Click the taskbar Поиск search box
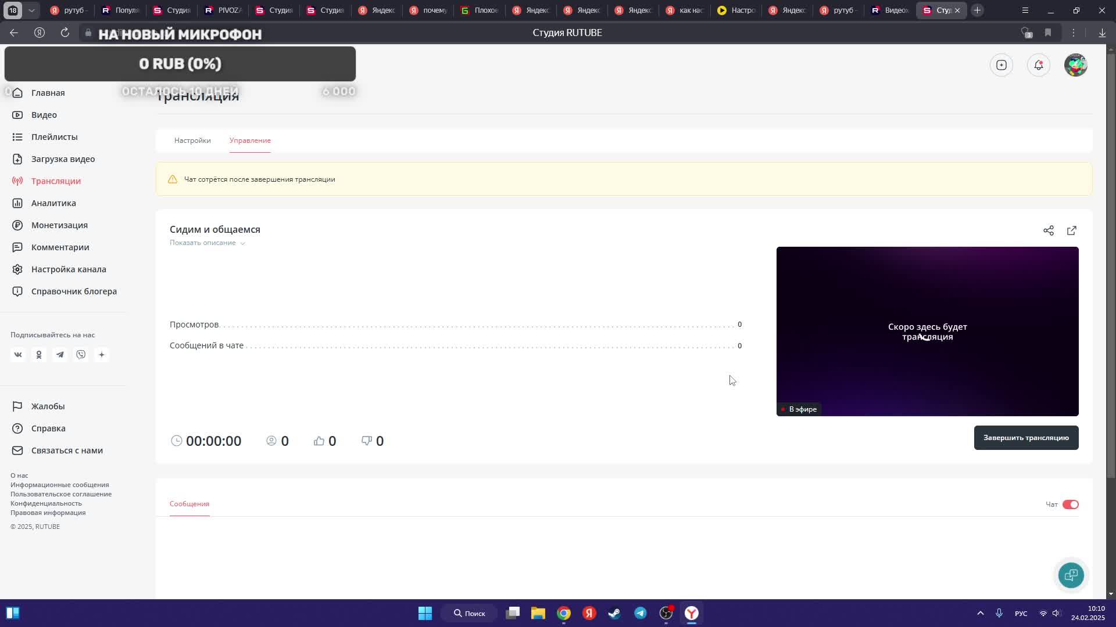1116x627 pixels. [x=470, y=613]
